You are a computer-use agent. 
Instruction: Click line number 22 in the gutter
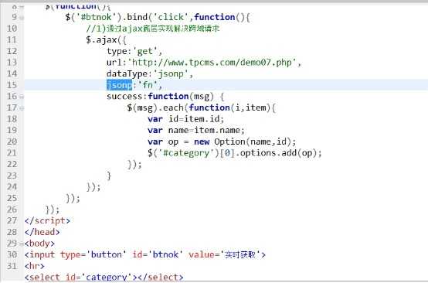[x=12, y=164]
